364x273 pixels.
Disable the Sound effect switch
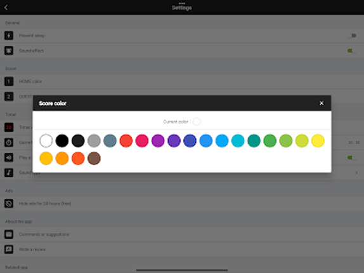352,51
